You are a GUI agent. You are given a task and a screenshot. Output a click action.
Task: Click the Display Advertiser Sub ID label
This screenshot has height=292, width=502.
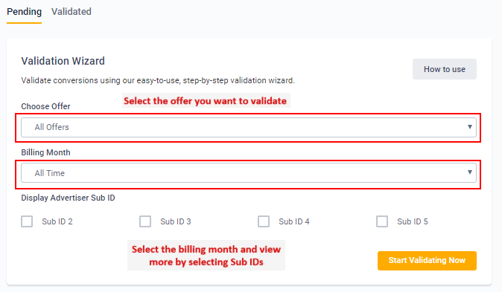click(x=69, y=198)
